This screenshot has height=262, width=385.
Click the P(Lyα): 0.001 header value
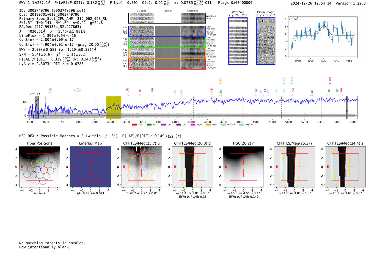124,3
